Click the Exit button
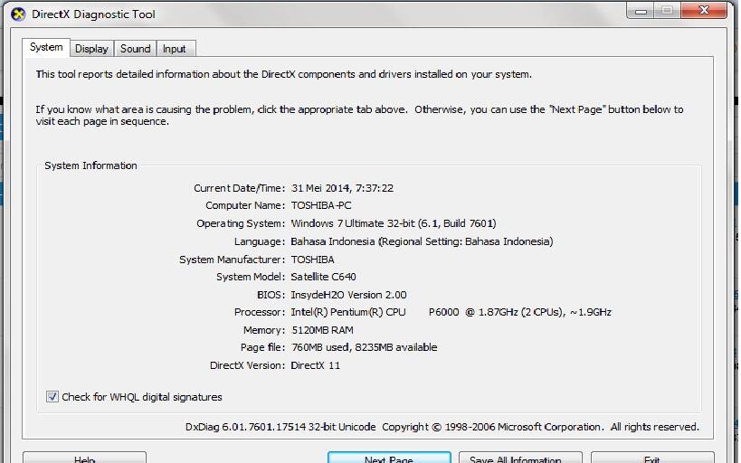This screenshot has height=463, width=741. point(652,458)
